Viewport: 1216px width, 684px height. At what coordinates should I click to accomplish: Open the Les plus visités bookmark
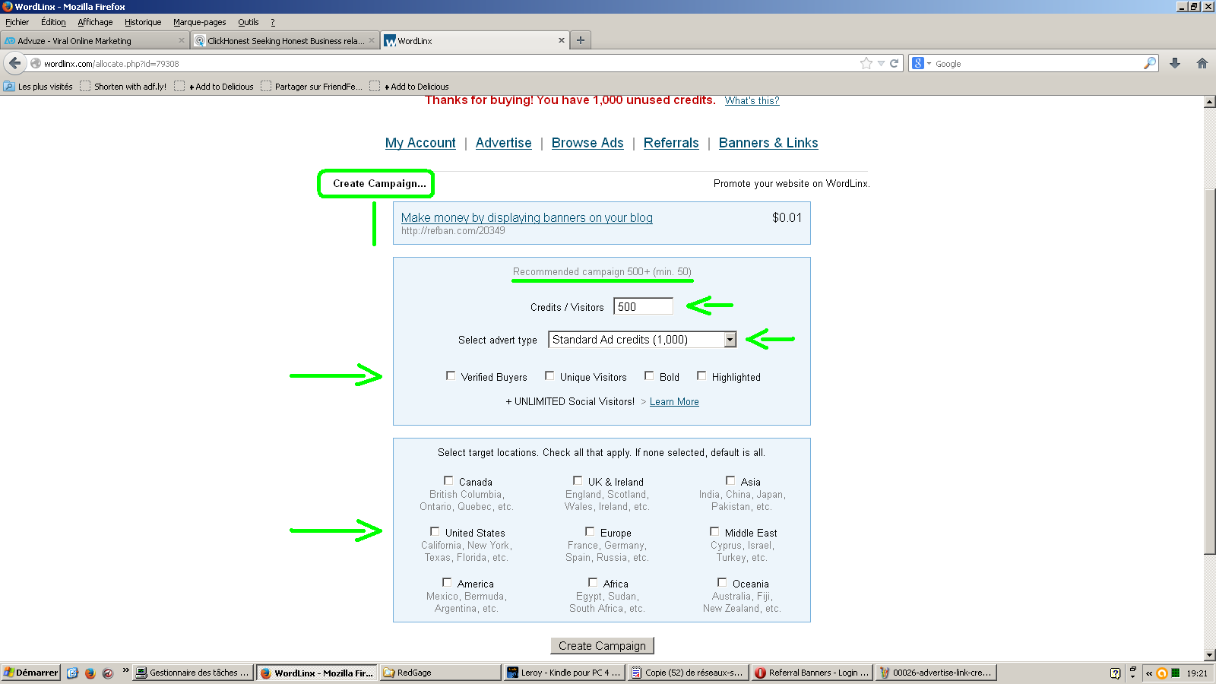pos(38,87)
